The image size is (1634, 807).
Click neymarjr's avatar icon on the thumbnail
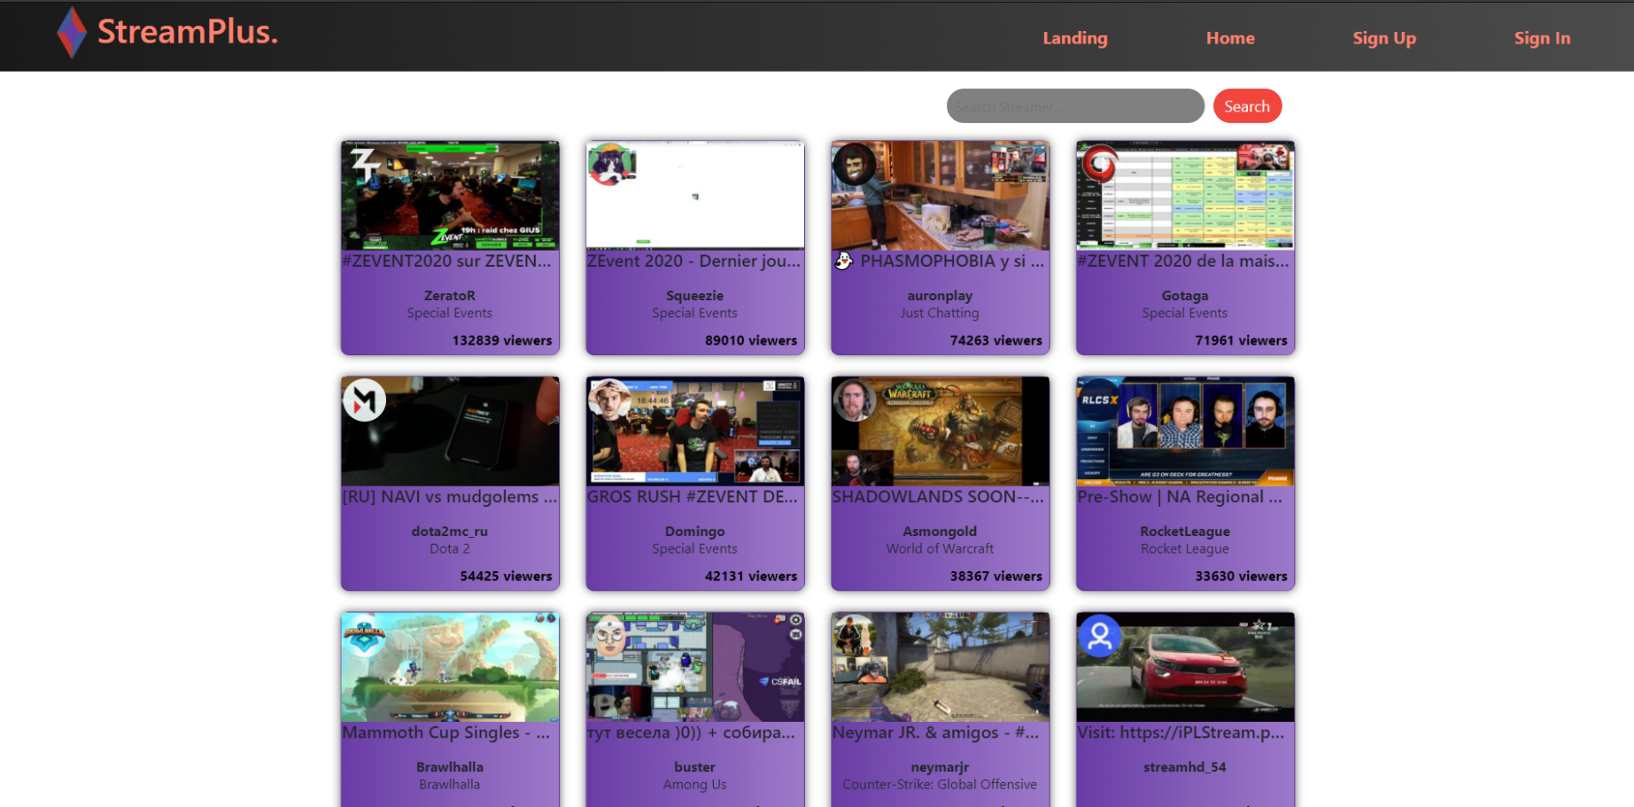[x=855, y=635]
